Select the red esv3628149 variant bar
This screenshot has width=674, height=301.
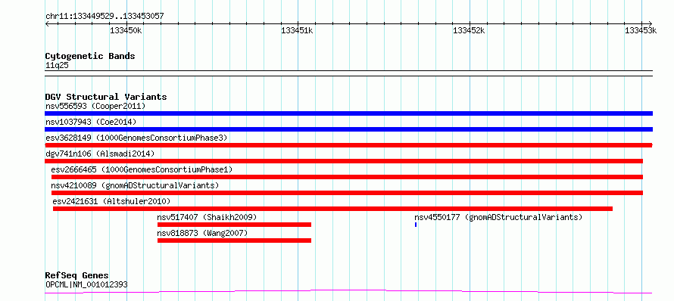click(348, 145)
